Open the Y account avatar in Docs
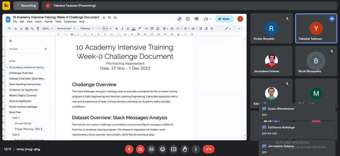The height and width of the screenshot is (156, 340). click(x=240, y=19)
